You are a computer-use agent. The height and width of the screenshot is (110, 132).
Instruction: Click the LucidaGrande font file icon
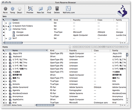(14, 35)
